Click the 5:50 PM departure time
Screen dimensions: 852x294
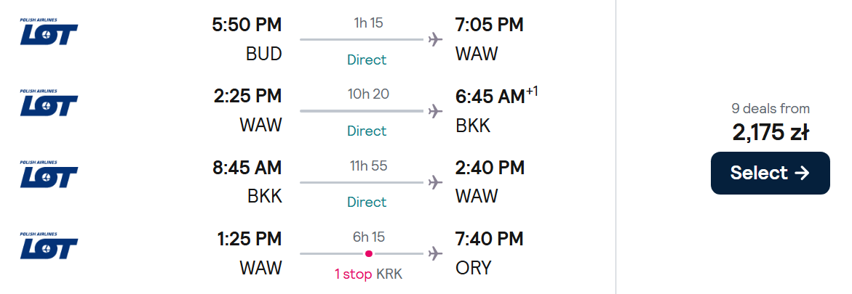pyautogui.click(x=247, y=25)
